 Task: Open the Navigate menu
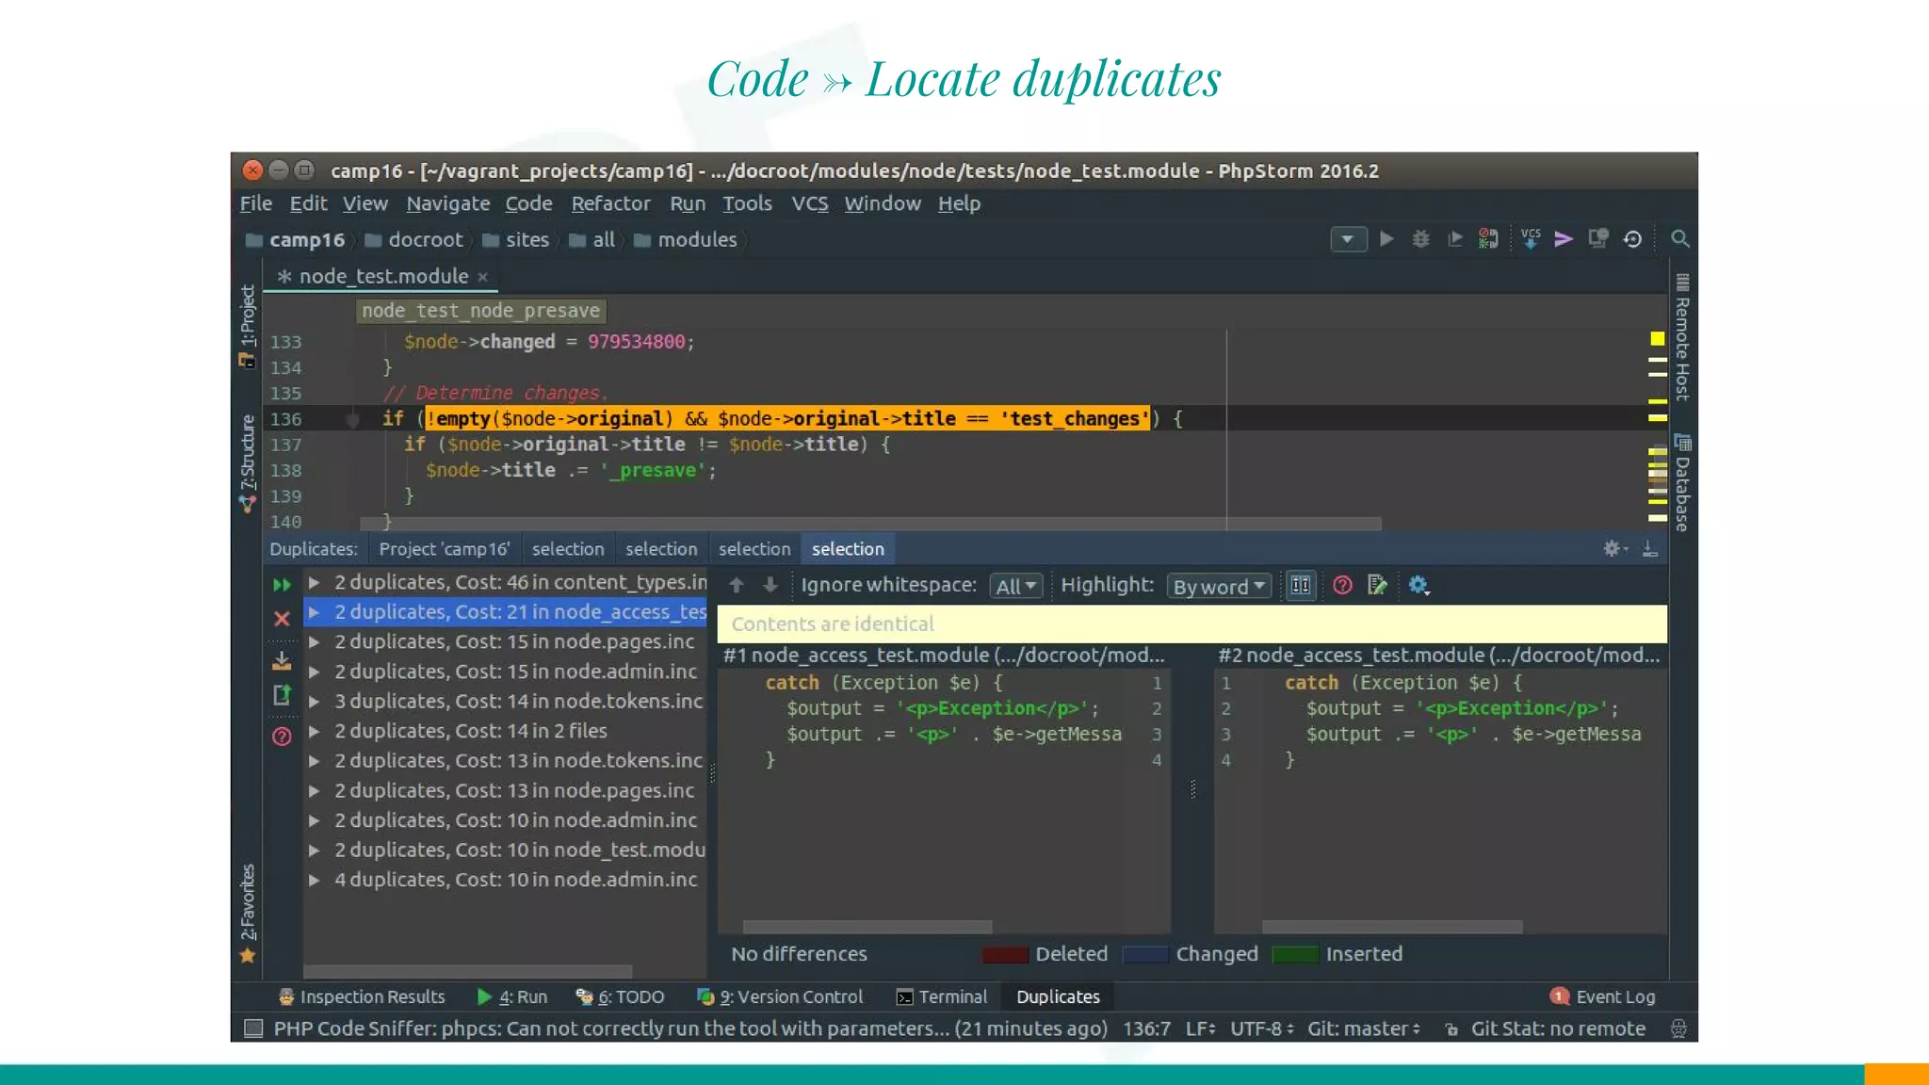[447, 203]
